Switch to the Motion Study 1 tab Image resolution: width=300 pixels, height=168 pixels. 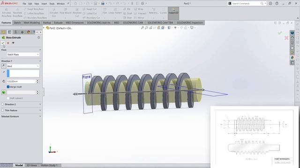tap(49, 165)
